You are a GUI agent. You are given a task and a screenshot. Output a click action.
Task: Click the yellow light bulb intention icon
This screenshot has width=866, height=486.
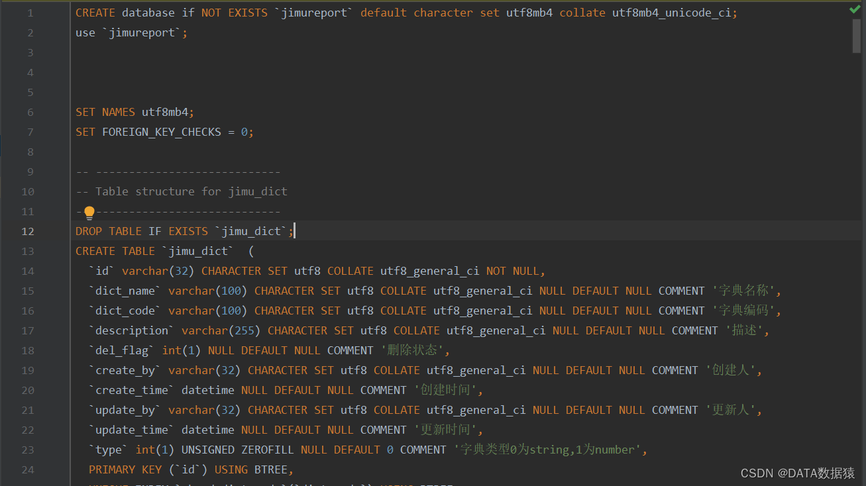[x=89, y=213]
